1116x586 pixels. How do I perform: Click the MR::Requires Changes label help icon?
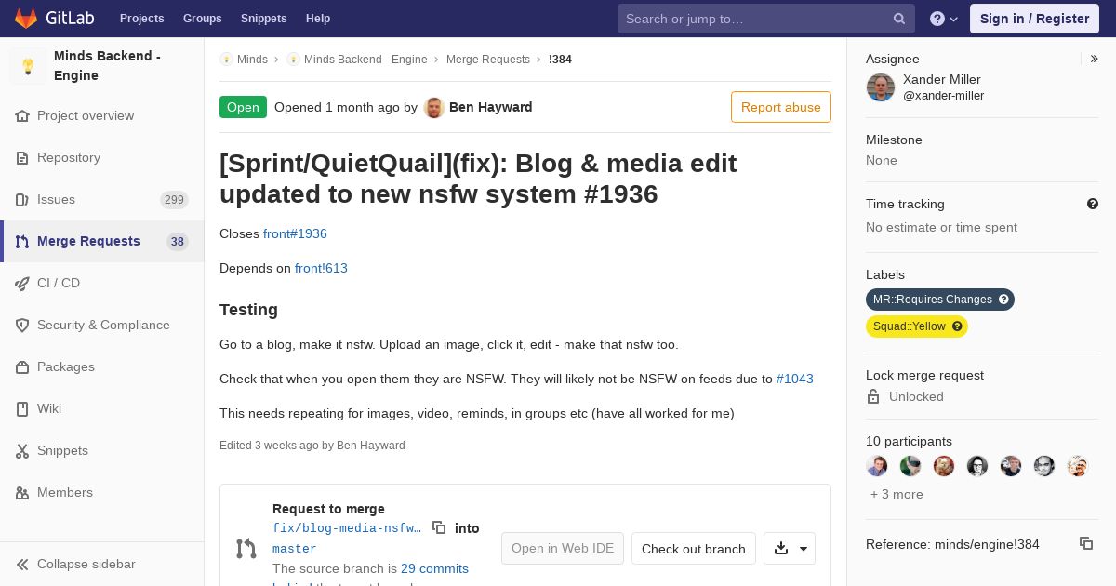(x=1003, y=300)
